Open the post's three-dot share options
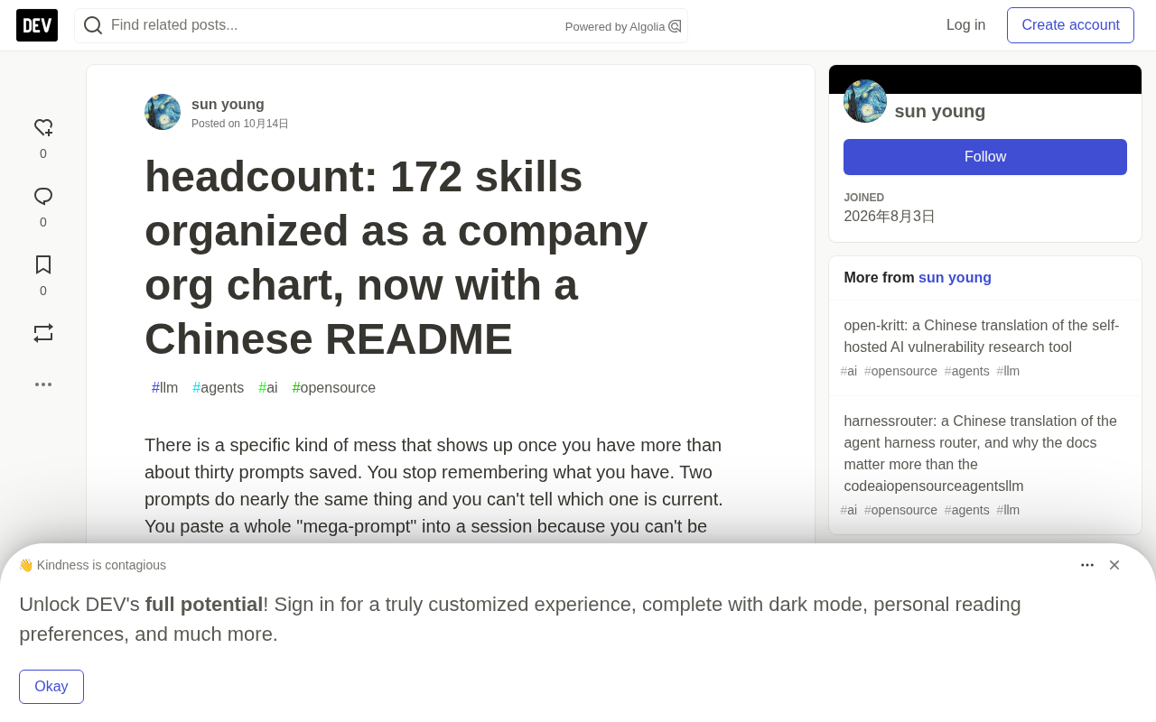Image resolution: width=1156 pixels, height=722 pixels. click(43, 384)
